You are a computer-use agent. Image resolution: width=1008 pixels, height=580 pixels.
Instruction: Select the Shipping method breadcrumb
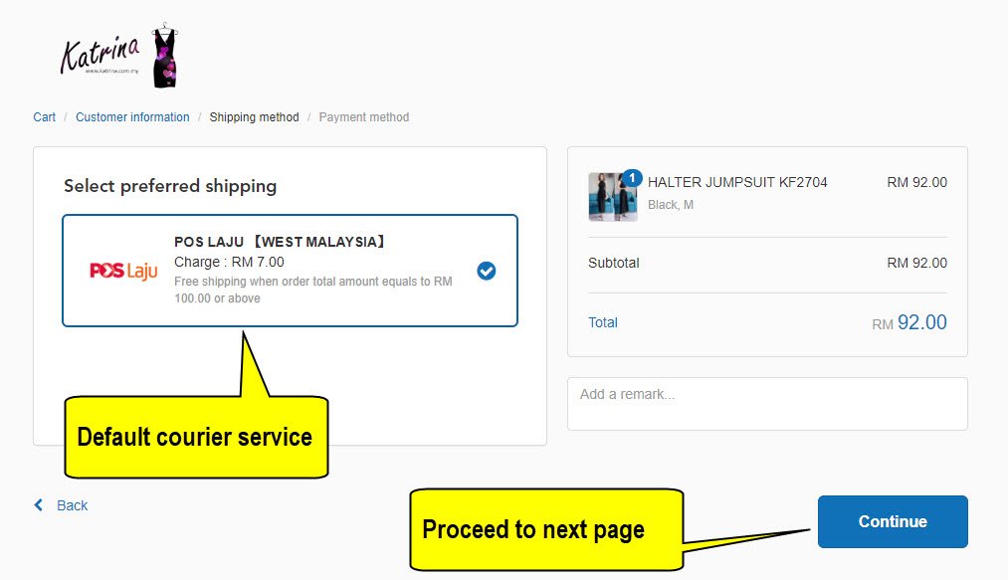[x=254, y=117]
